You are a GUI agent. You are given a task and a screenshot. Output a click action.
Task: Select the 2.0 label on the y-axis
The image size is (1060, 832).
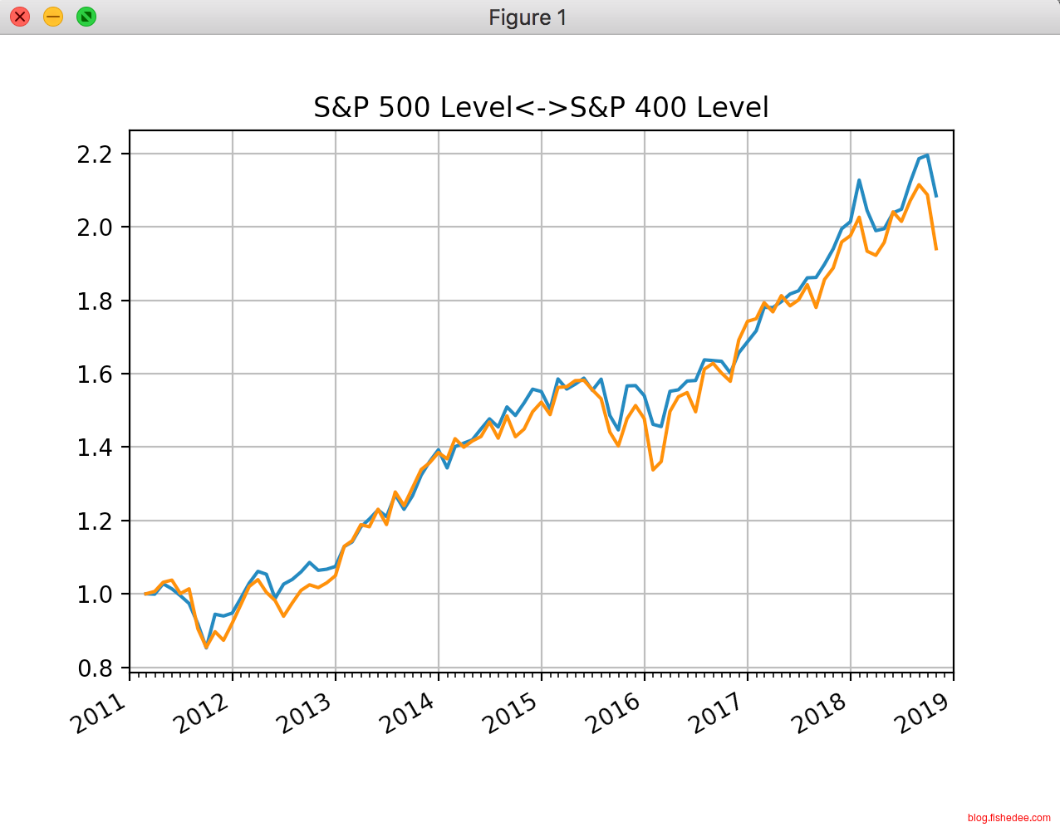(94, 228)
